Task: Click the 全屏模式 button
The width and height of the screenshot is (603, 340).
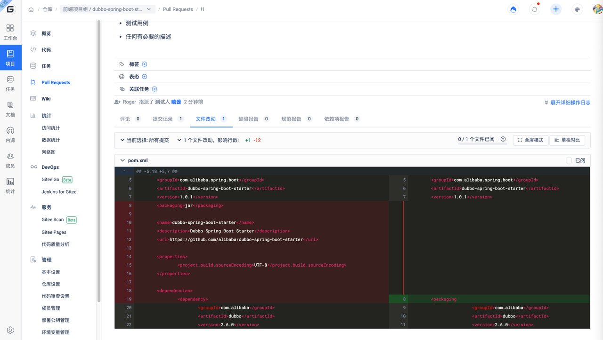Action: (530, 140)
